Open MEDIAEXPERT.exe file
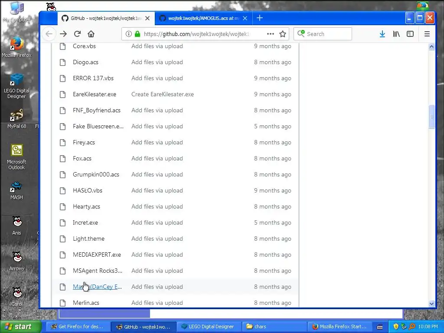This screenshot has width=444, height=333. tap(97, 255)
